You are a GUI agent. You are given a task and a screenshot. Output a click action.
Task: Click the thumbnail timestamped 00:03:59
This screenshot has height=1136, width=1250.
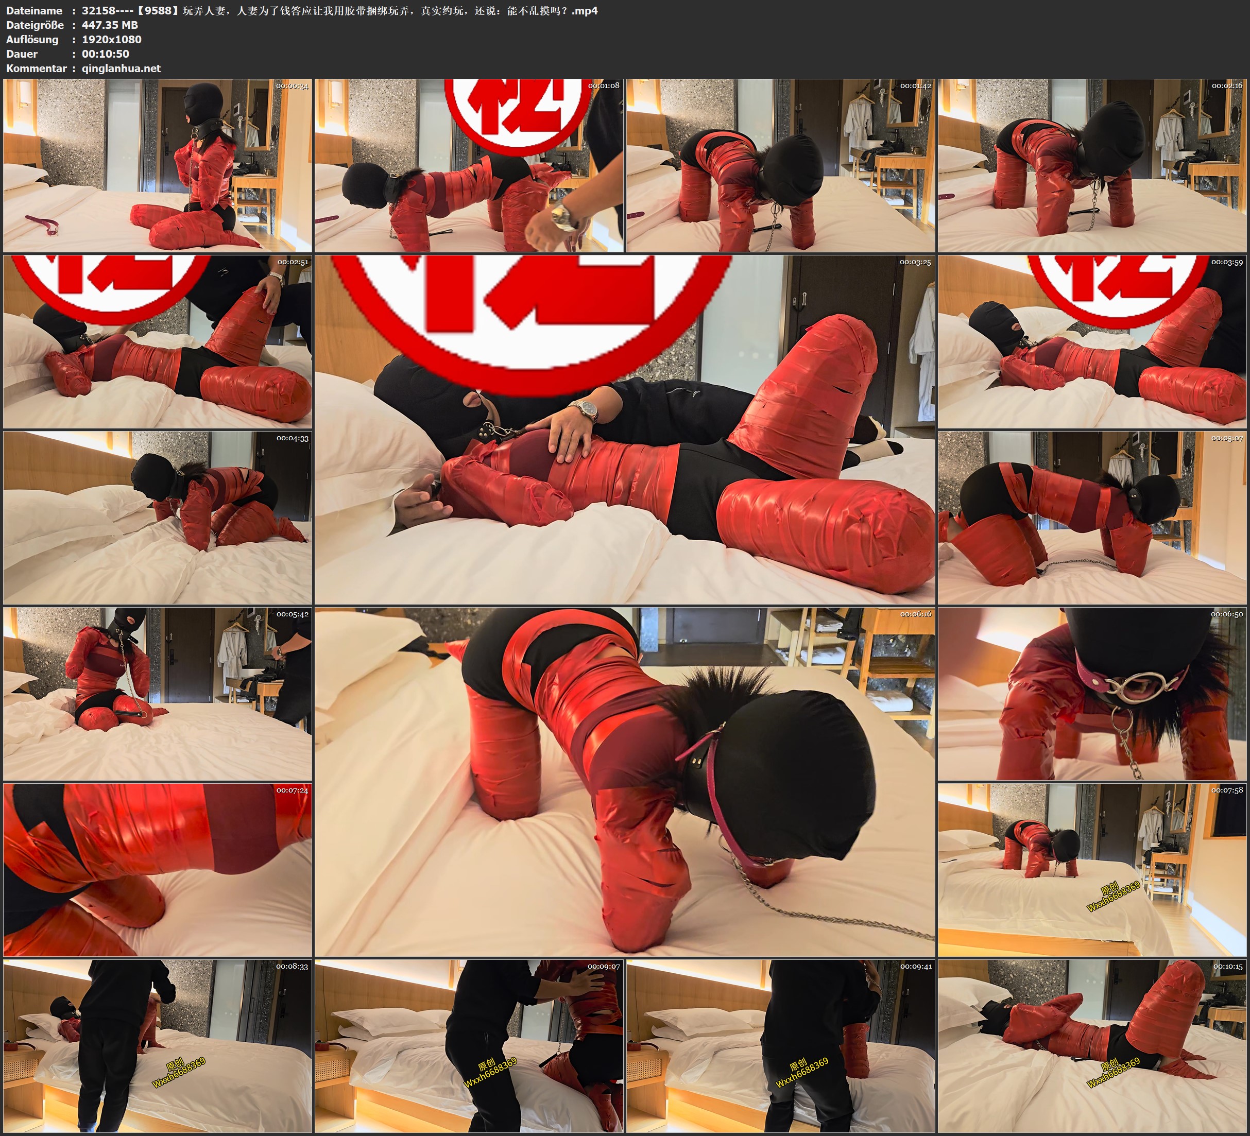click(1092, 341)
